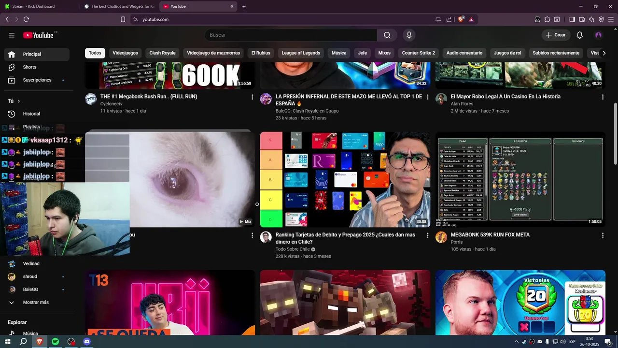618x348 pixels.
Task: Open options for La Presión Infernal video
Action: 427,97
